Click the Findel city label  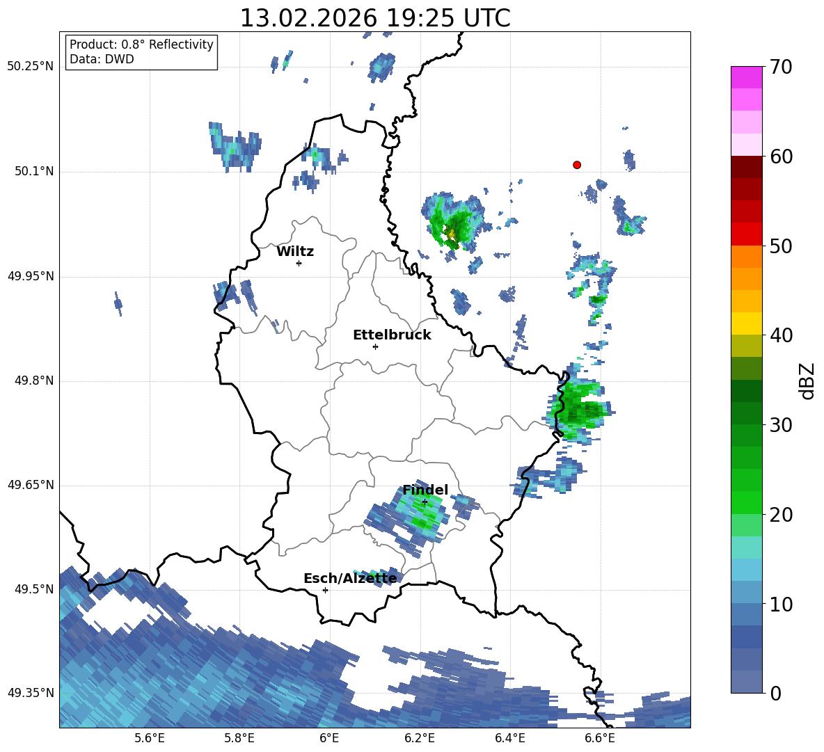coord(425,490)
